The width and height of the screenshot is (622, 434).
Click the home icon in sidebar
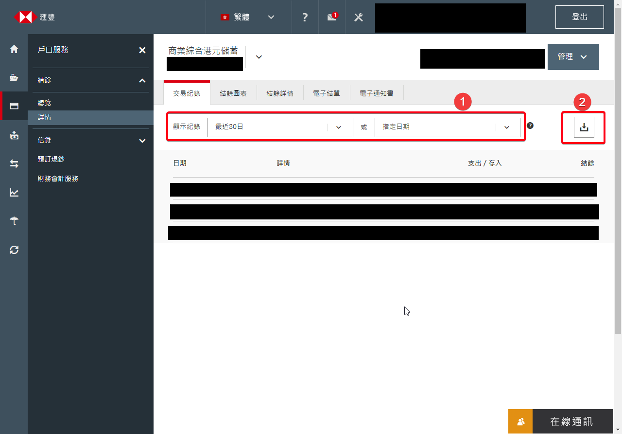[x=14, y=49]
